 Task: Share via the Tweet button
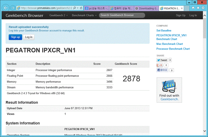coord(162,60)
